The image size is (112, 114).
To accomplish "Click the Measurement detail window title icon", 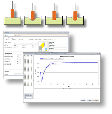I will (24, 54).
